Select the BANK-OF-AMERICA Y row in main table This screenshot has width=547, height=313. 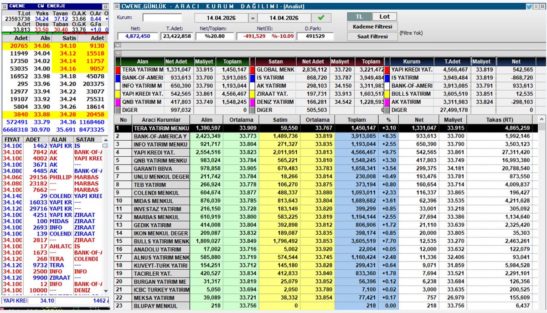click(325, 136)
